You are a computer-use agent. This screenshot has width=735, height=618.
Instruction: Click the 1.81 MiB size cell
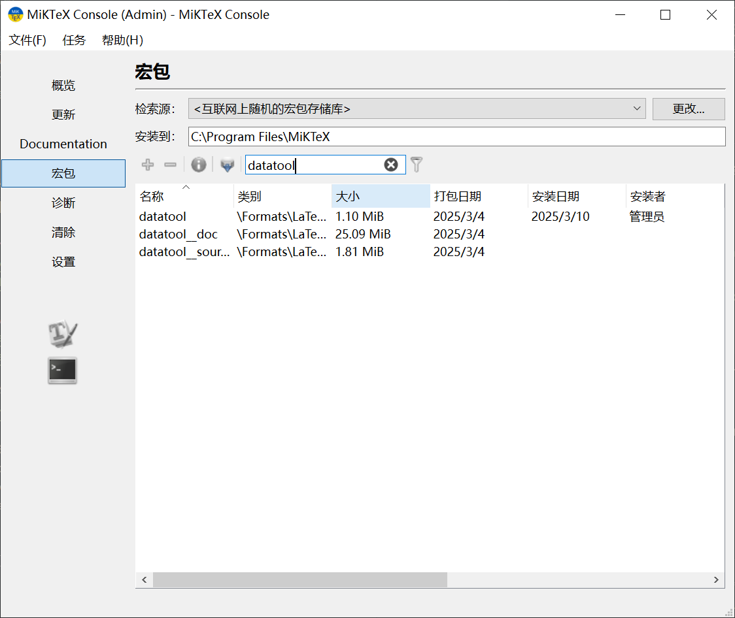(360, 252)
